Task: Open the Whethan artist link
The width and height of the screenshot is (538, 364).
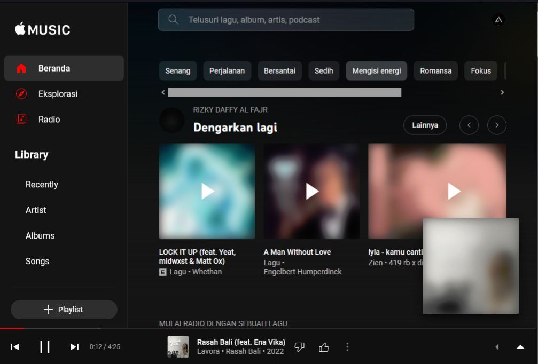Action: coord(207,272)
